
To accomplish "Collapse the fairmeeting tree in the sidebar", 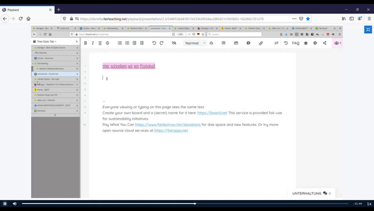I will tap(33, 63).
